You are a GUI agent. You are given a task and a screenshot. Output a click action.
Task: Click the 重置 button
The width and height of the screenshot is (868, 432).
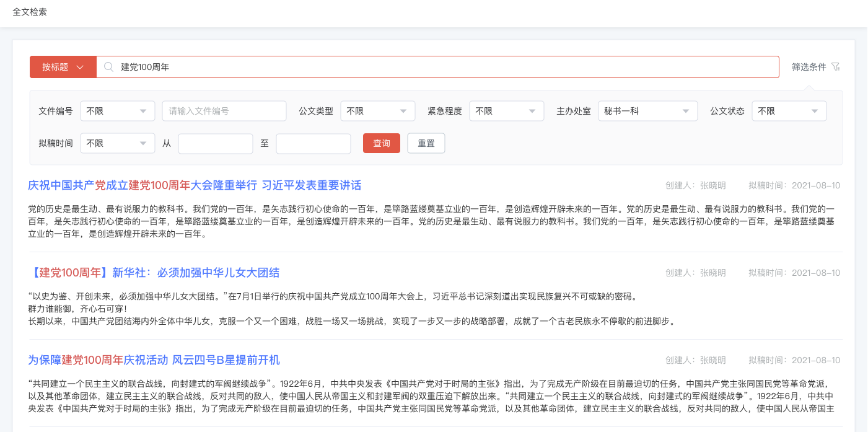click(x=426, y=143)
